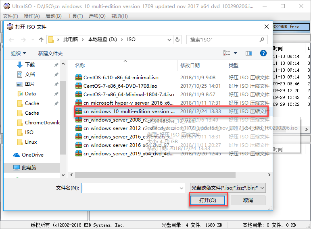Refresh the ISO folder listing
Viewport: 311px width, 229px height.
pyautogui.click(x=177, y=40)
